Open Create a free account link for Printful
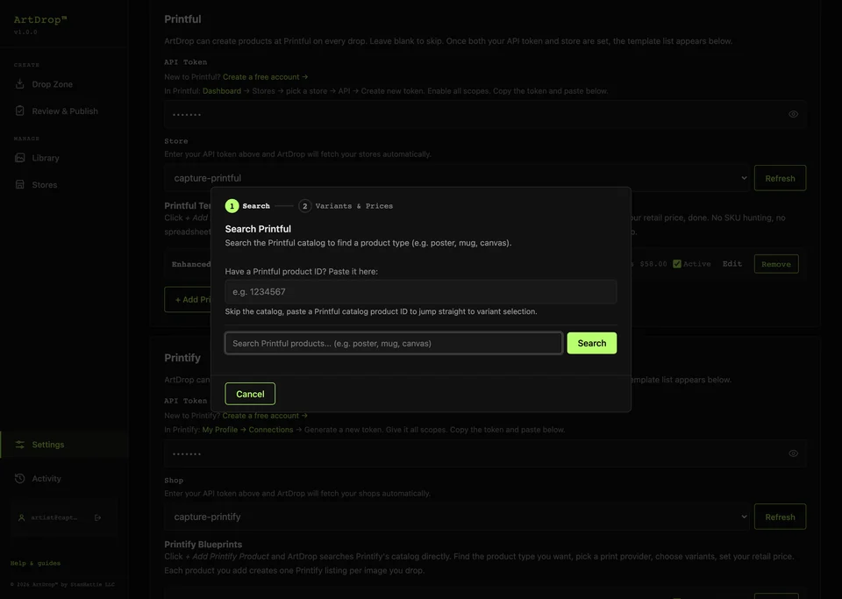This screenshot has width=842, height=599. pyautogui.click(x=265, y=77)
